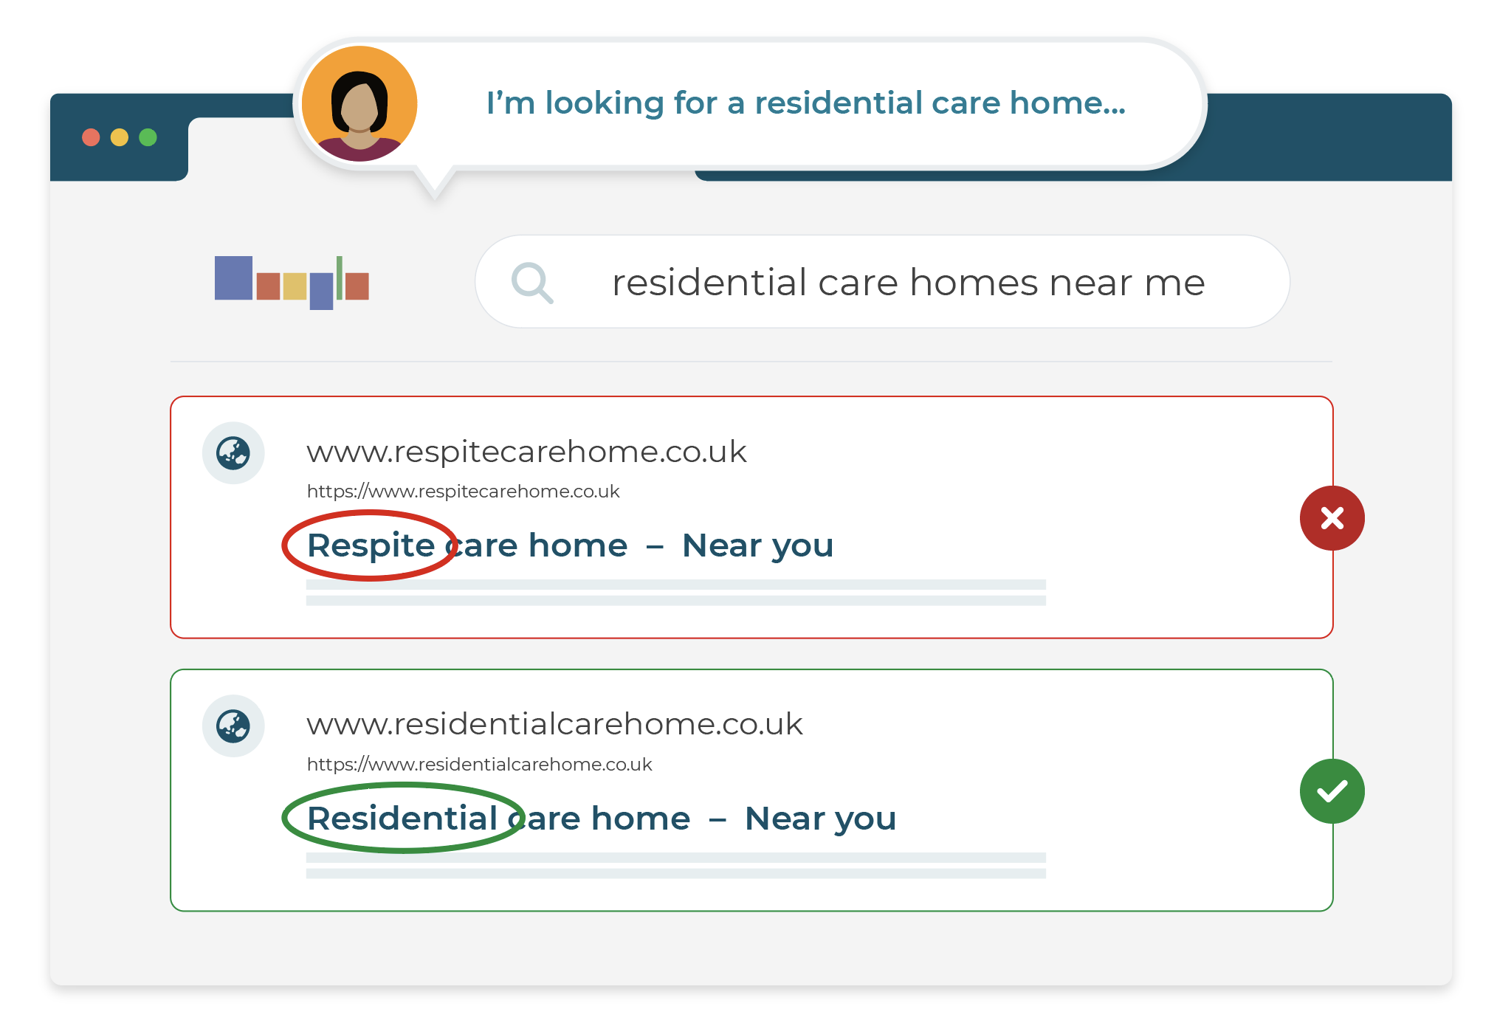This screenshot has height=1023, width=1497.
Task: Click the yellow window dot
Action: [x=120, y=137]
